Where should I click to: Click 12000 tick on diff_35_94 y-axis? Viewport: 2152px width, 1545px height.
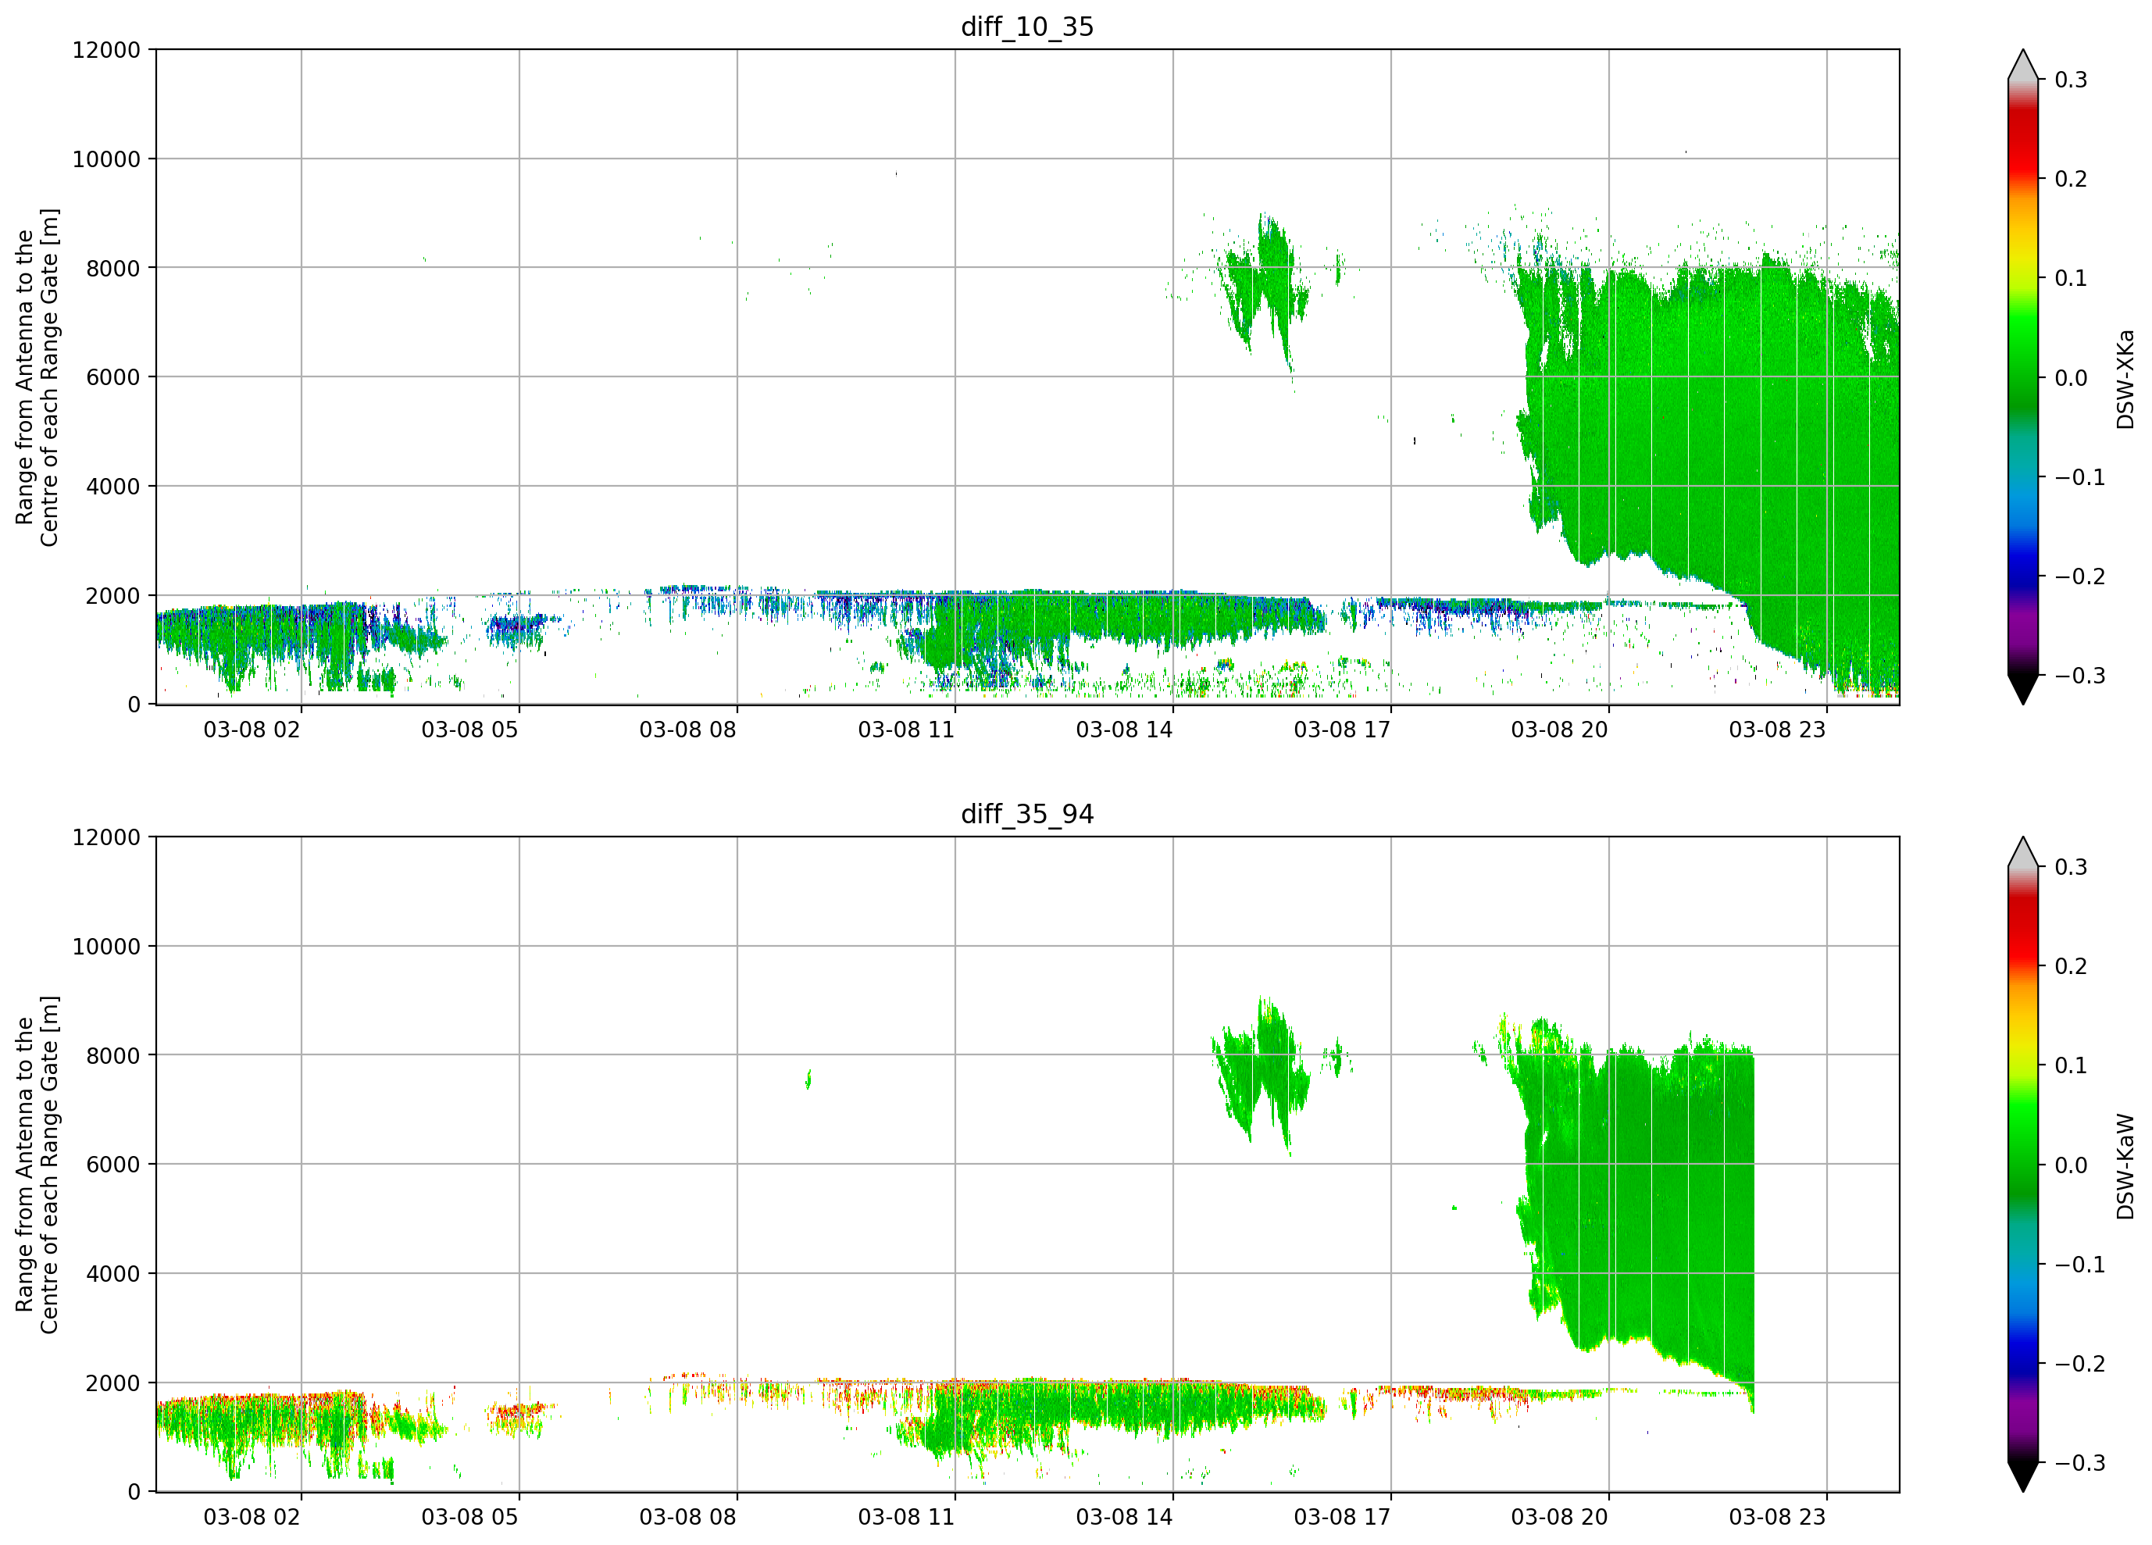pyautogui.click(x=106, y=838)
